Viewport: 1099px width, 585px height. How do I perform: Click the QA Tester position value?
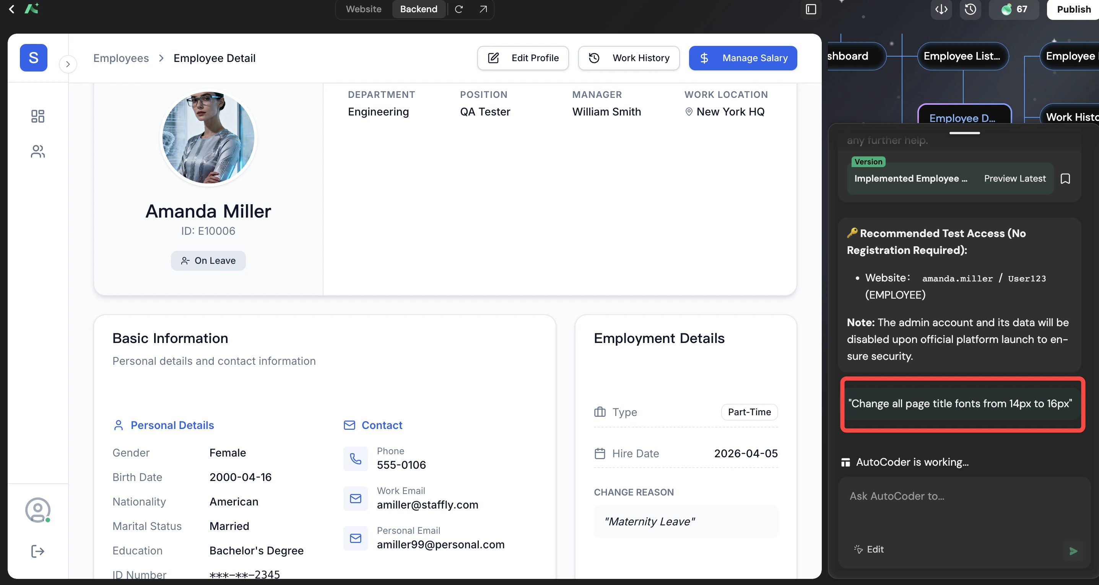tap(485, 111)
